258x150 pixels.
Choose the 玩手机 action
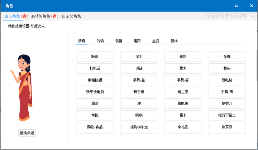coord(139,92)
